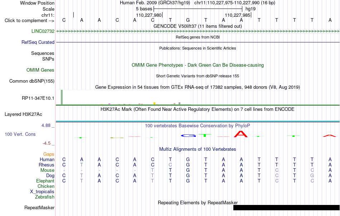Click the Human species alignment row label
340x216 pixels.
coord(47,159)
